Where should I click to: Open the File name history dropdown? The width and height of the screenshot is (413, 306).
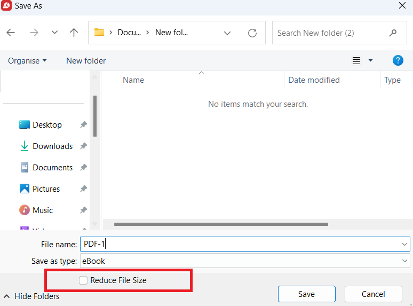[x=404, y=244]
